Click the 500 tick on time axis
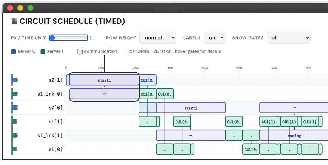 pyautogui.click(x=239, y=68)
